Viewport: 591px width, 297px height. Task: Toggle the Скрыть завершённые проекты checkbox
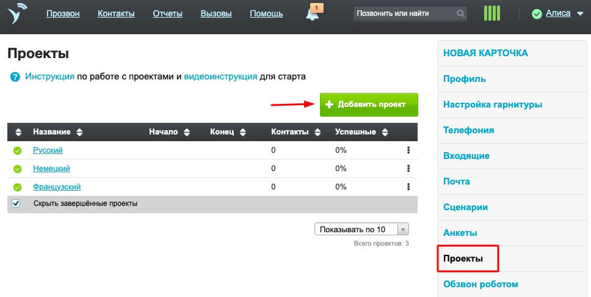pyautogui.click(x=16, y=204)
